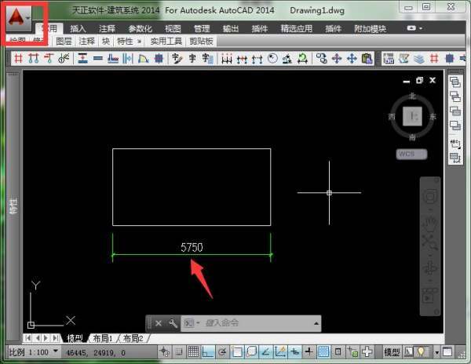Click the 剪贴板 panel button
The image size is (471, 364).
(200, 40)
